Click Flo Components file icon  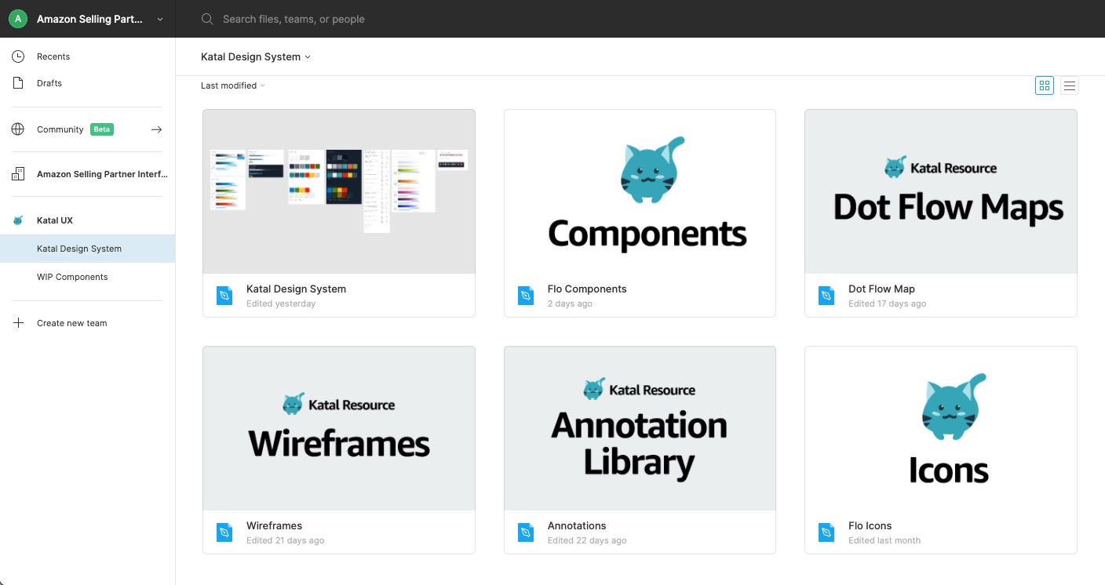click(526, 296)
